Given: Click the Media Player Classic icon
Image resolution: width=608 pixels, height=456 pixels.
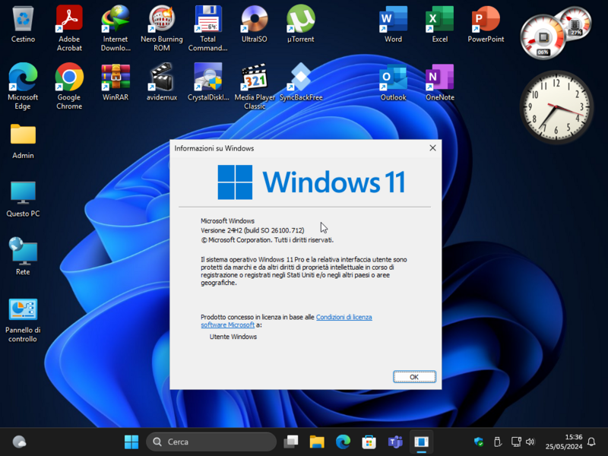Looking at the screenshot, I should pos(255,86).
